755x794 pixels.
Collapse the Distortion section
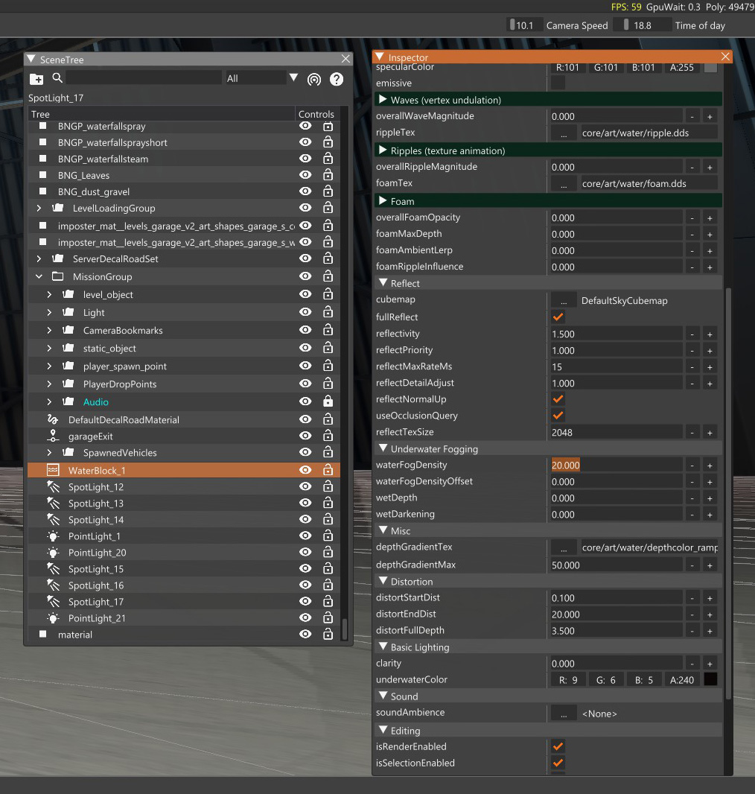pyautogui.click(x=383, y=581)
